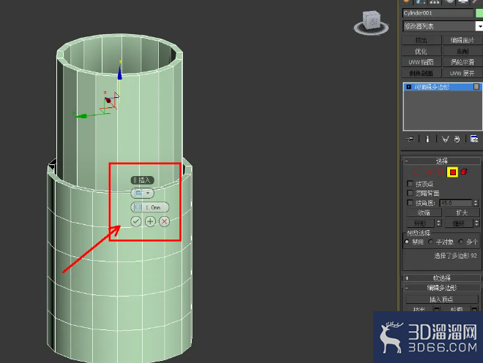This screenshot has height=363, width=483.
Task: Expand the 可编辑多边形 stack entry
Action: click(409, 87)
